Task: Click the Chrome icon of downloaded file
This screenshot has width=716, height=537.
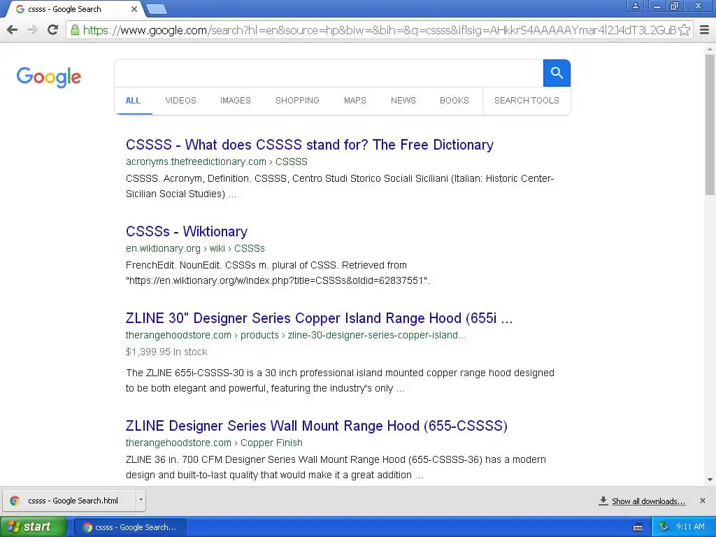Action: pyautogui.click(x=15, y=501)
